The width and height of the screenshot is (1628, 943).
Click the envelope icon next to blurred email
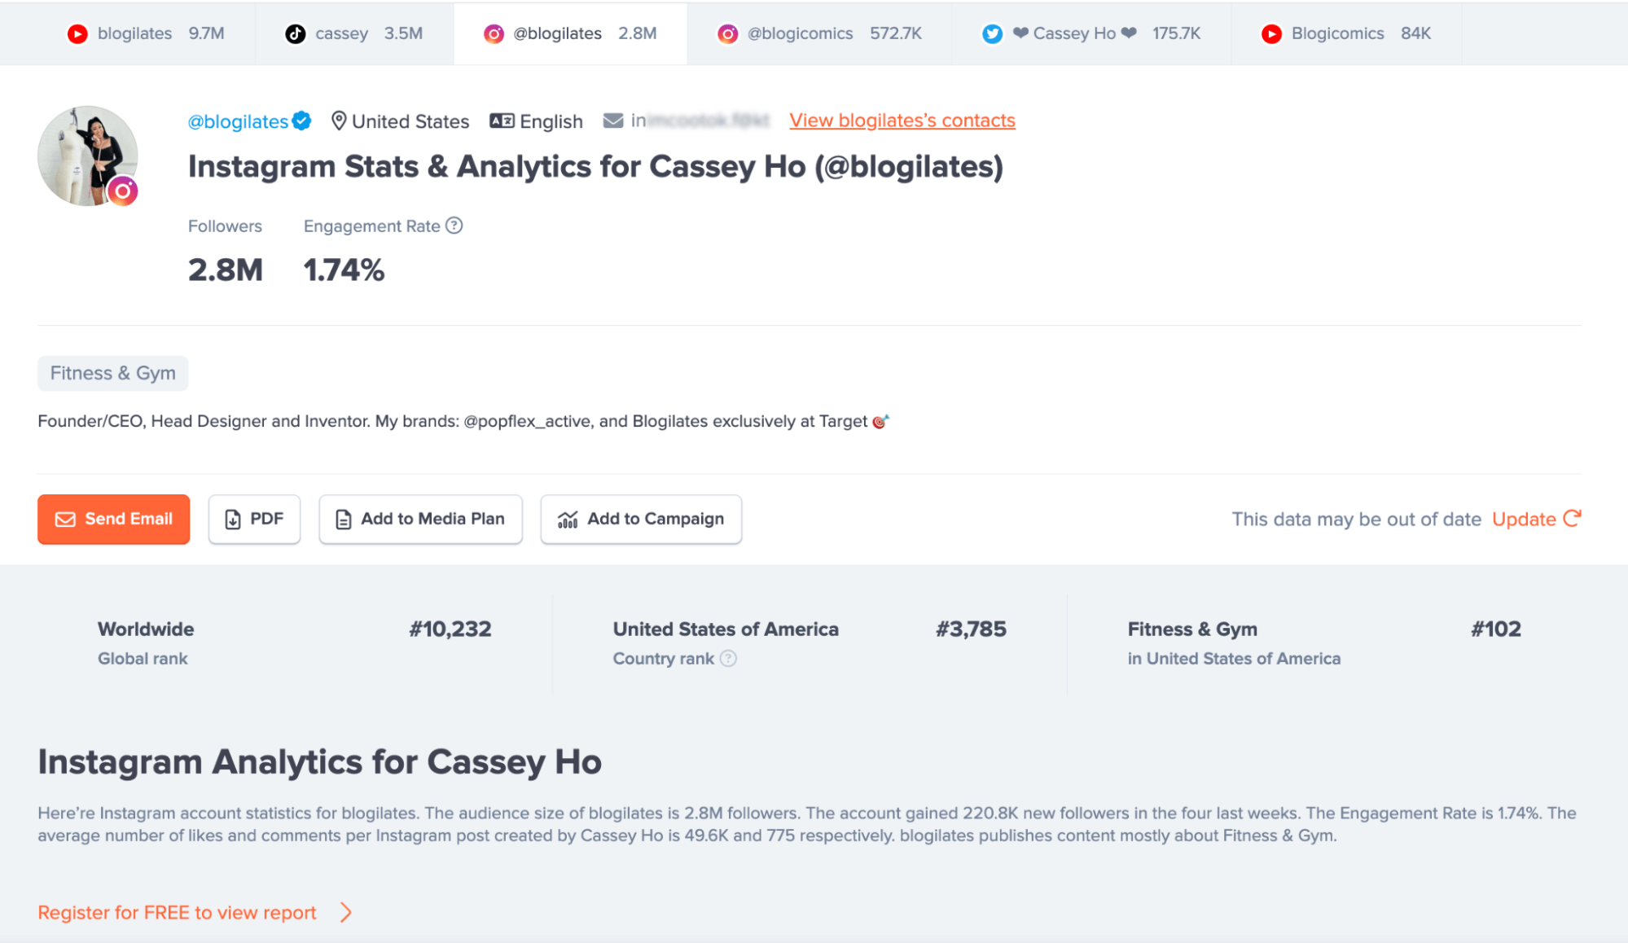pos(612,121)
